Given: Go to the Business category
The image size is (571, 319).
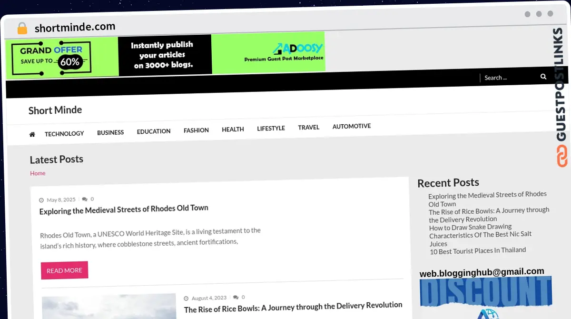Looking at the screenshot, I should point(110,132).
